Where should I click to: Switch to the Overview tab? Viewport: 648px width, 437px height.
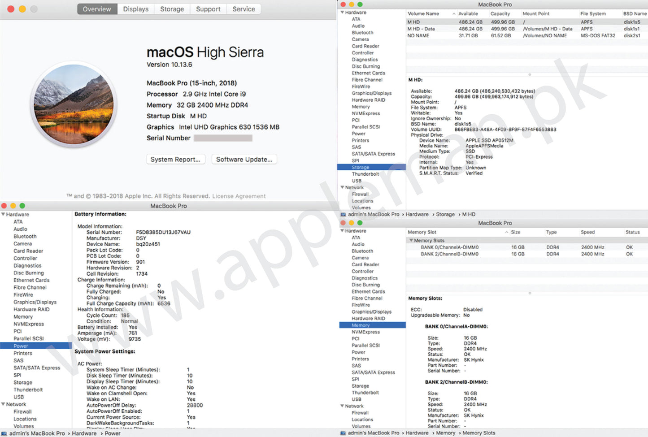[97, 9]
